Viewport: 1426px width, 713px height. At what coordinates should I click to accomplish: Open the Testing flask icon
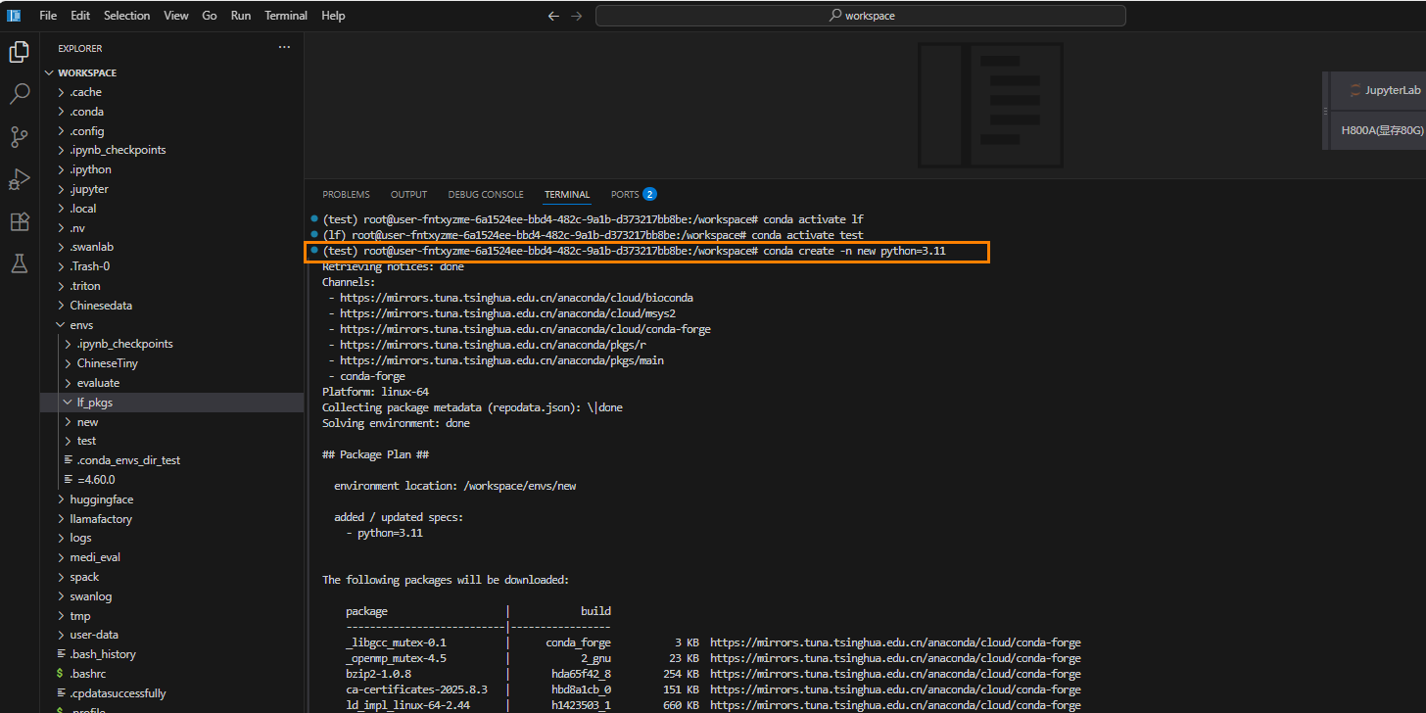19,263
